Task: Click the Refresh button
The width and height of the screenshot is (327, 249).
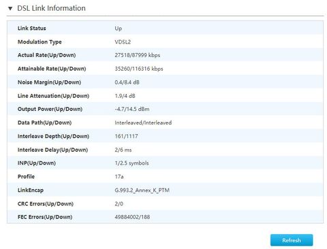Action: [292, 240]
